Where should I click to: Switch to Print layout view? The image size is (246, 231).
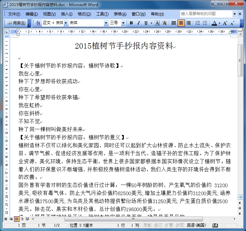click(x=17, y=219)
